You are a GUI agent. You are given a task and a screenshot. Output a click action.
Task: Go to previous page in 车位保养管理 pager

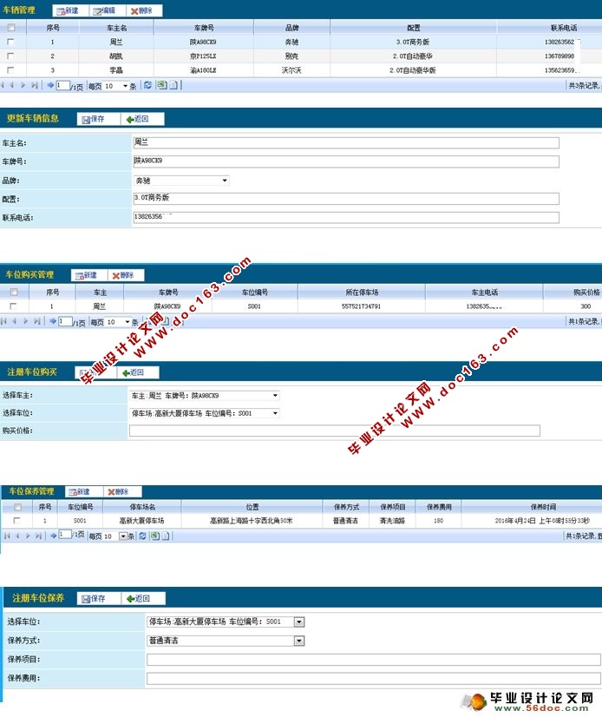tap(17, 536)
